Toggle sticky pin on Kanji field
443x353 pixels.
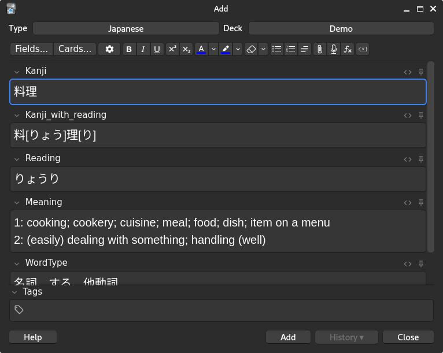tap(421, 72)
